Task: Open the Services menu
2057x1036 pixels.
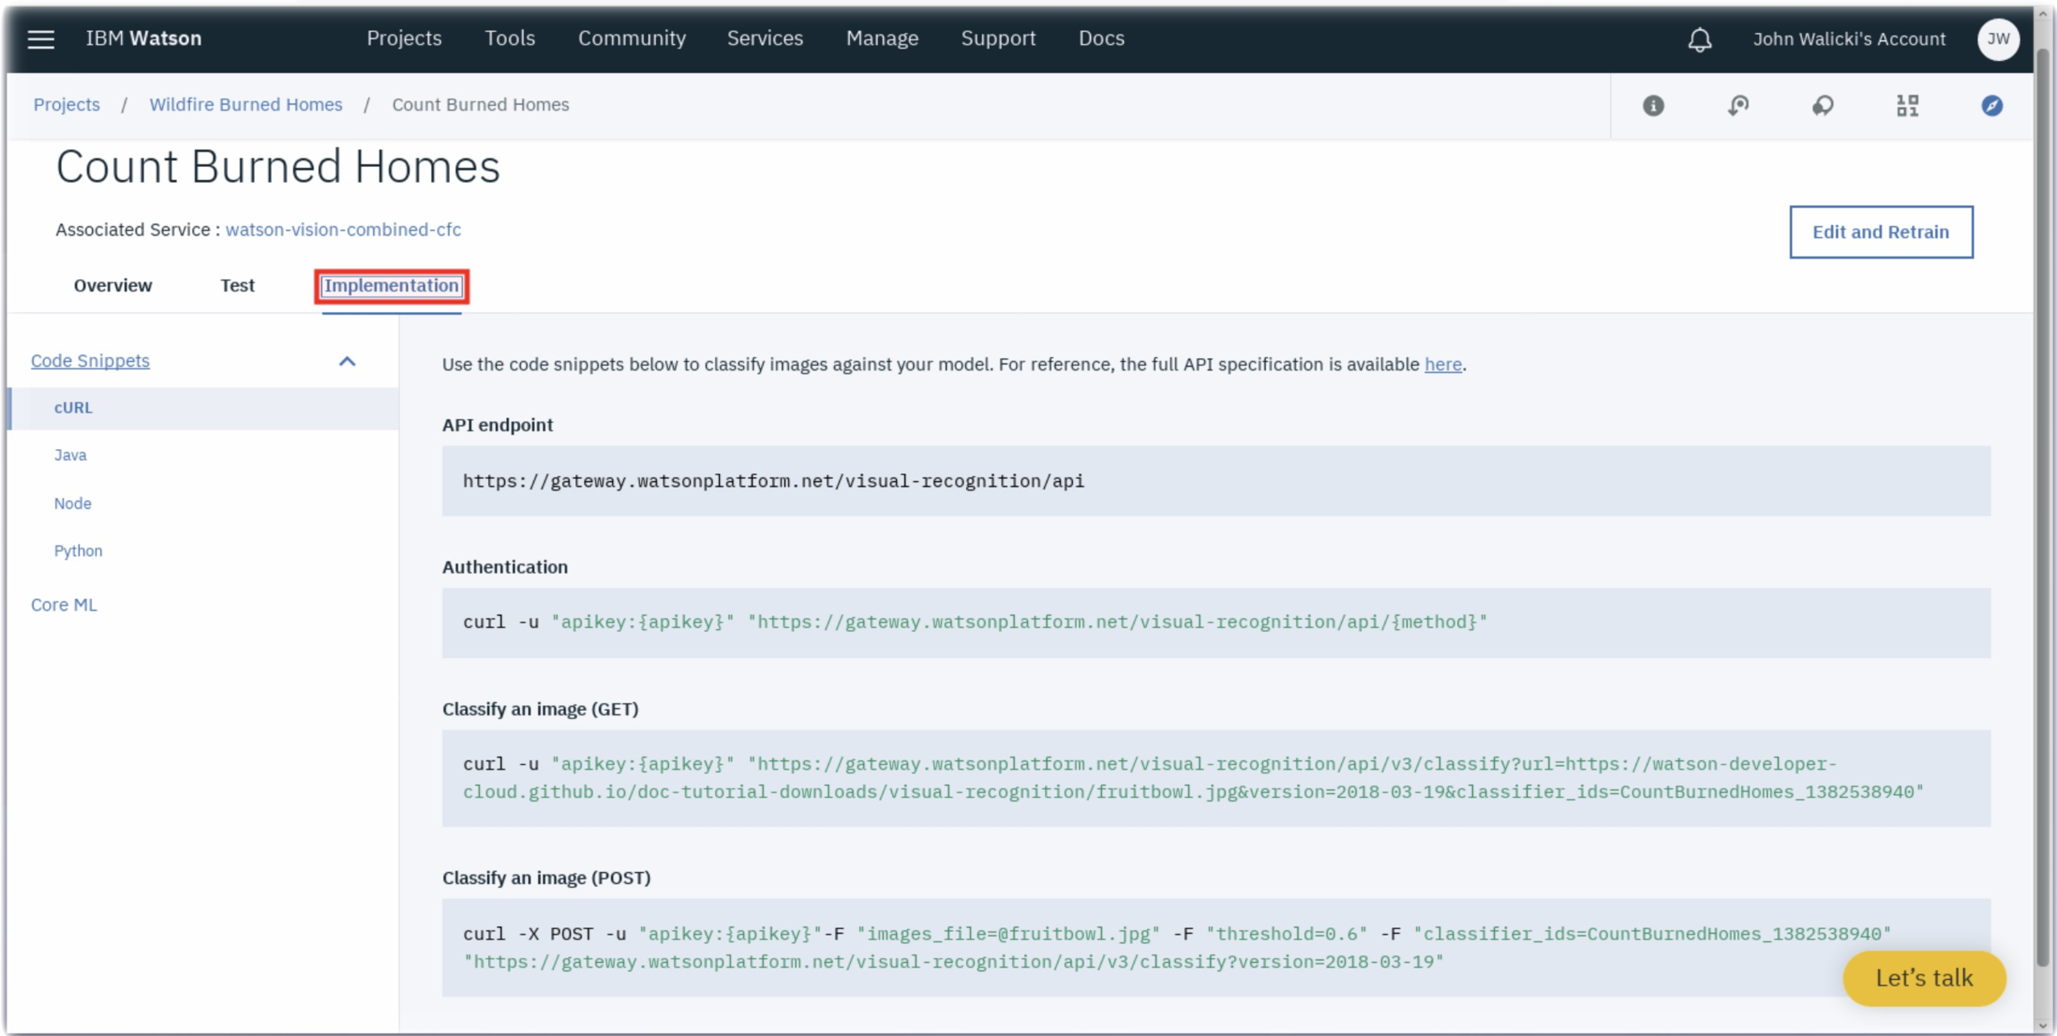Action: click(764, 39)
